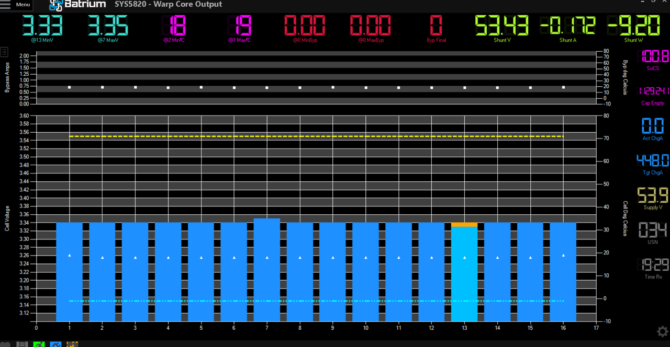Click the Supply V 53.9 readout
The height and width of the screenshot is (347, 670).
pos(653,199)
